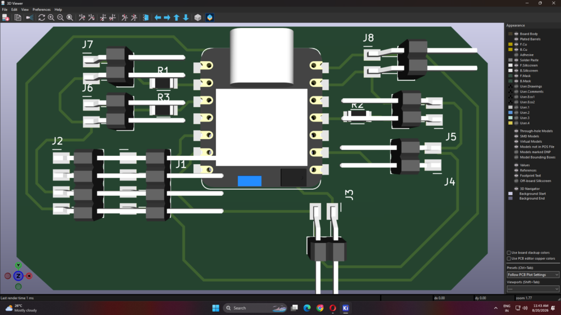Open the File menu
The image size is (561, 315).
point(4,10)
